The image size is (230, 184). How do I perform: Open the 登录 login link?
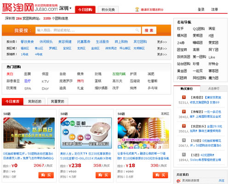(201, 10)
